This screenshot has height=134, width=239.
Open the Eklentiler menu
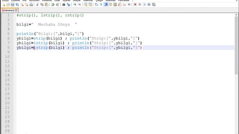[x=111, y=1]
